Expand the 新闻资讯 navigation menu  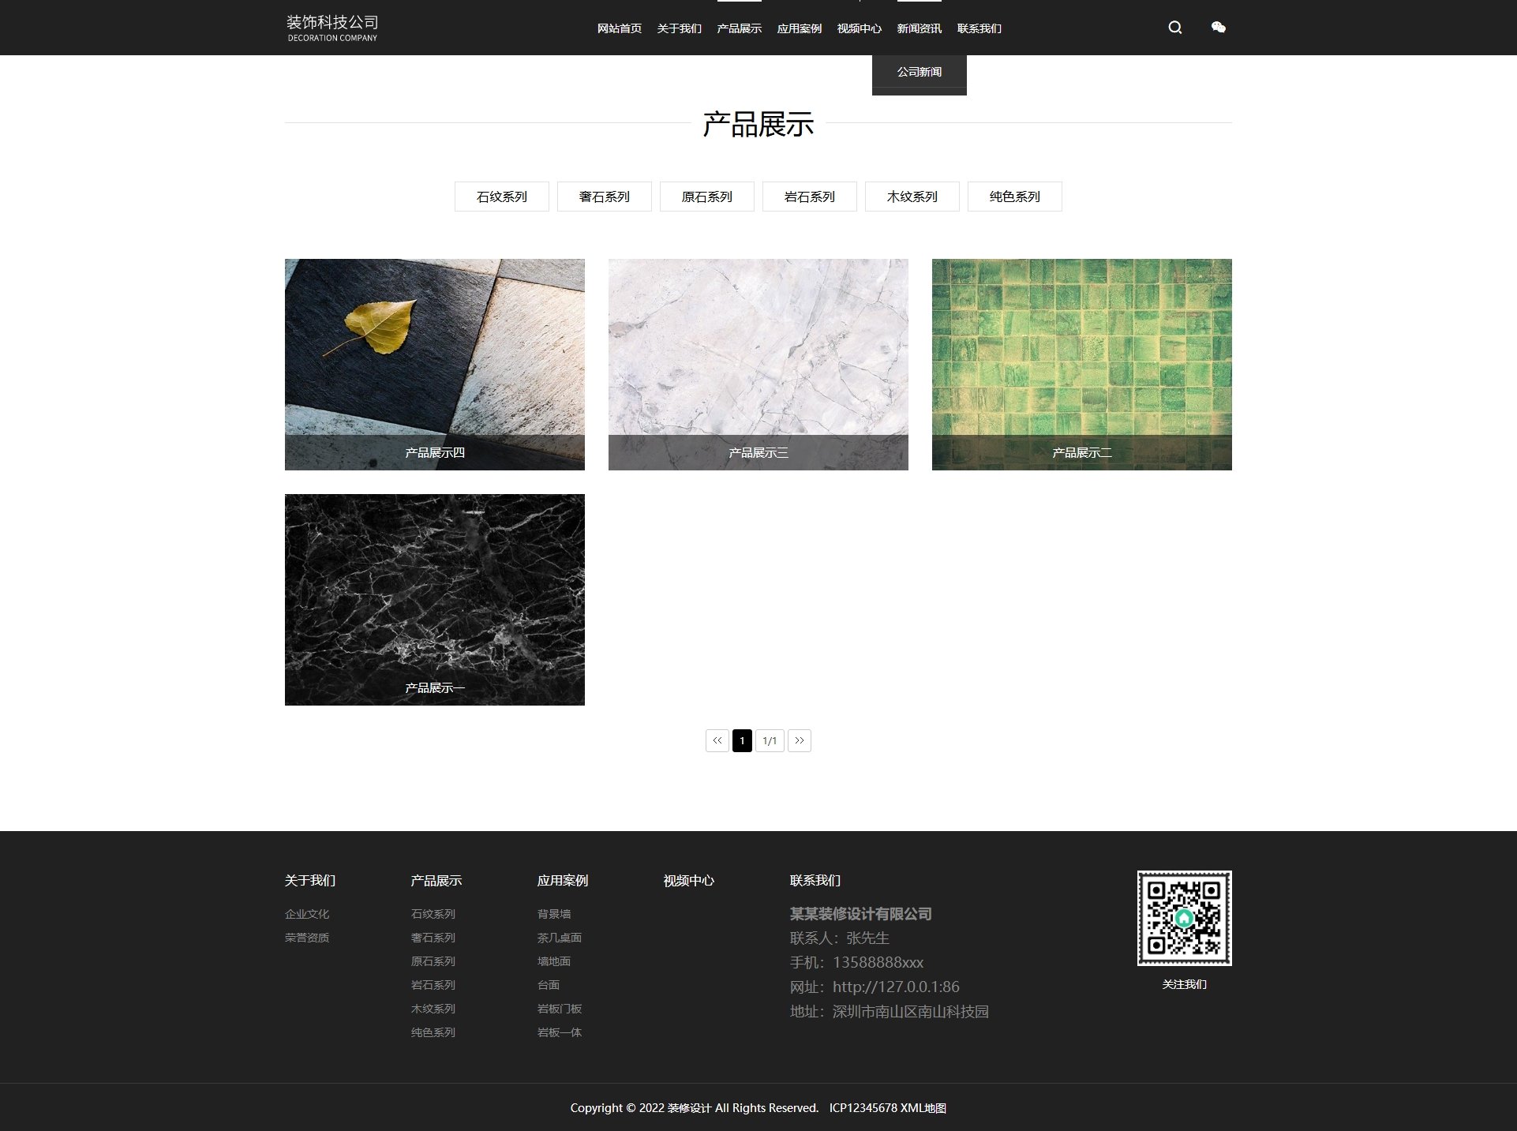click(918, 28)
